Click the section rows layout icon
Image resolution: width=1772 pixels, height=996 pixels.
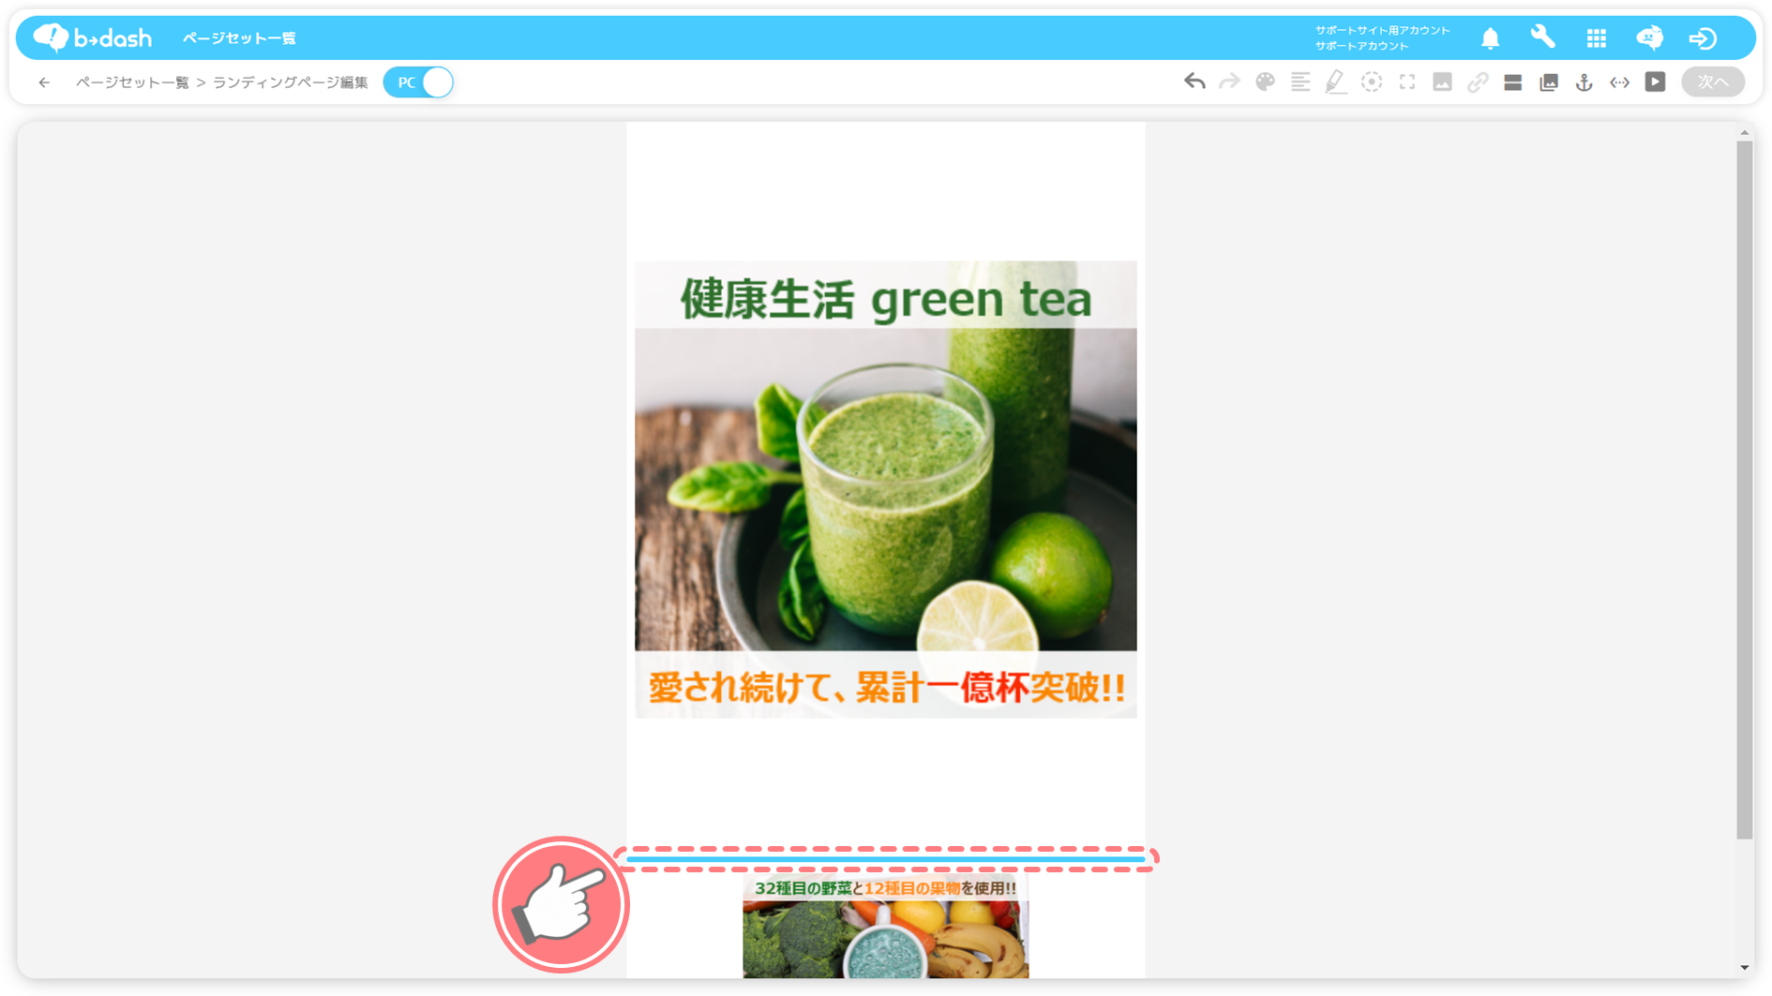click(1513, 82)
